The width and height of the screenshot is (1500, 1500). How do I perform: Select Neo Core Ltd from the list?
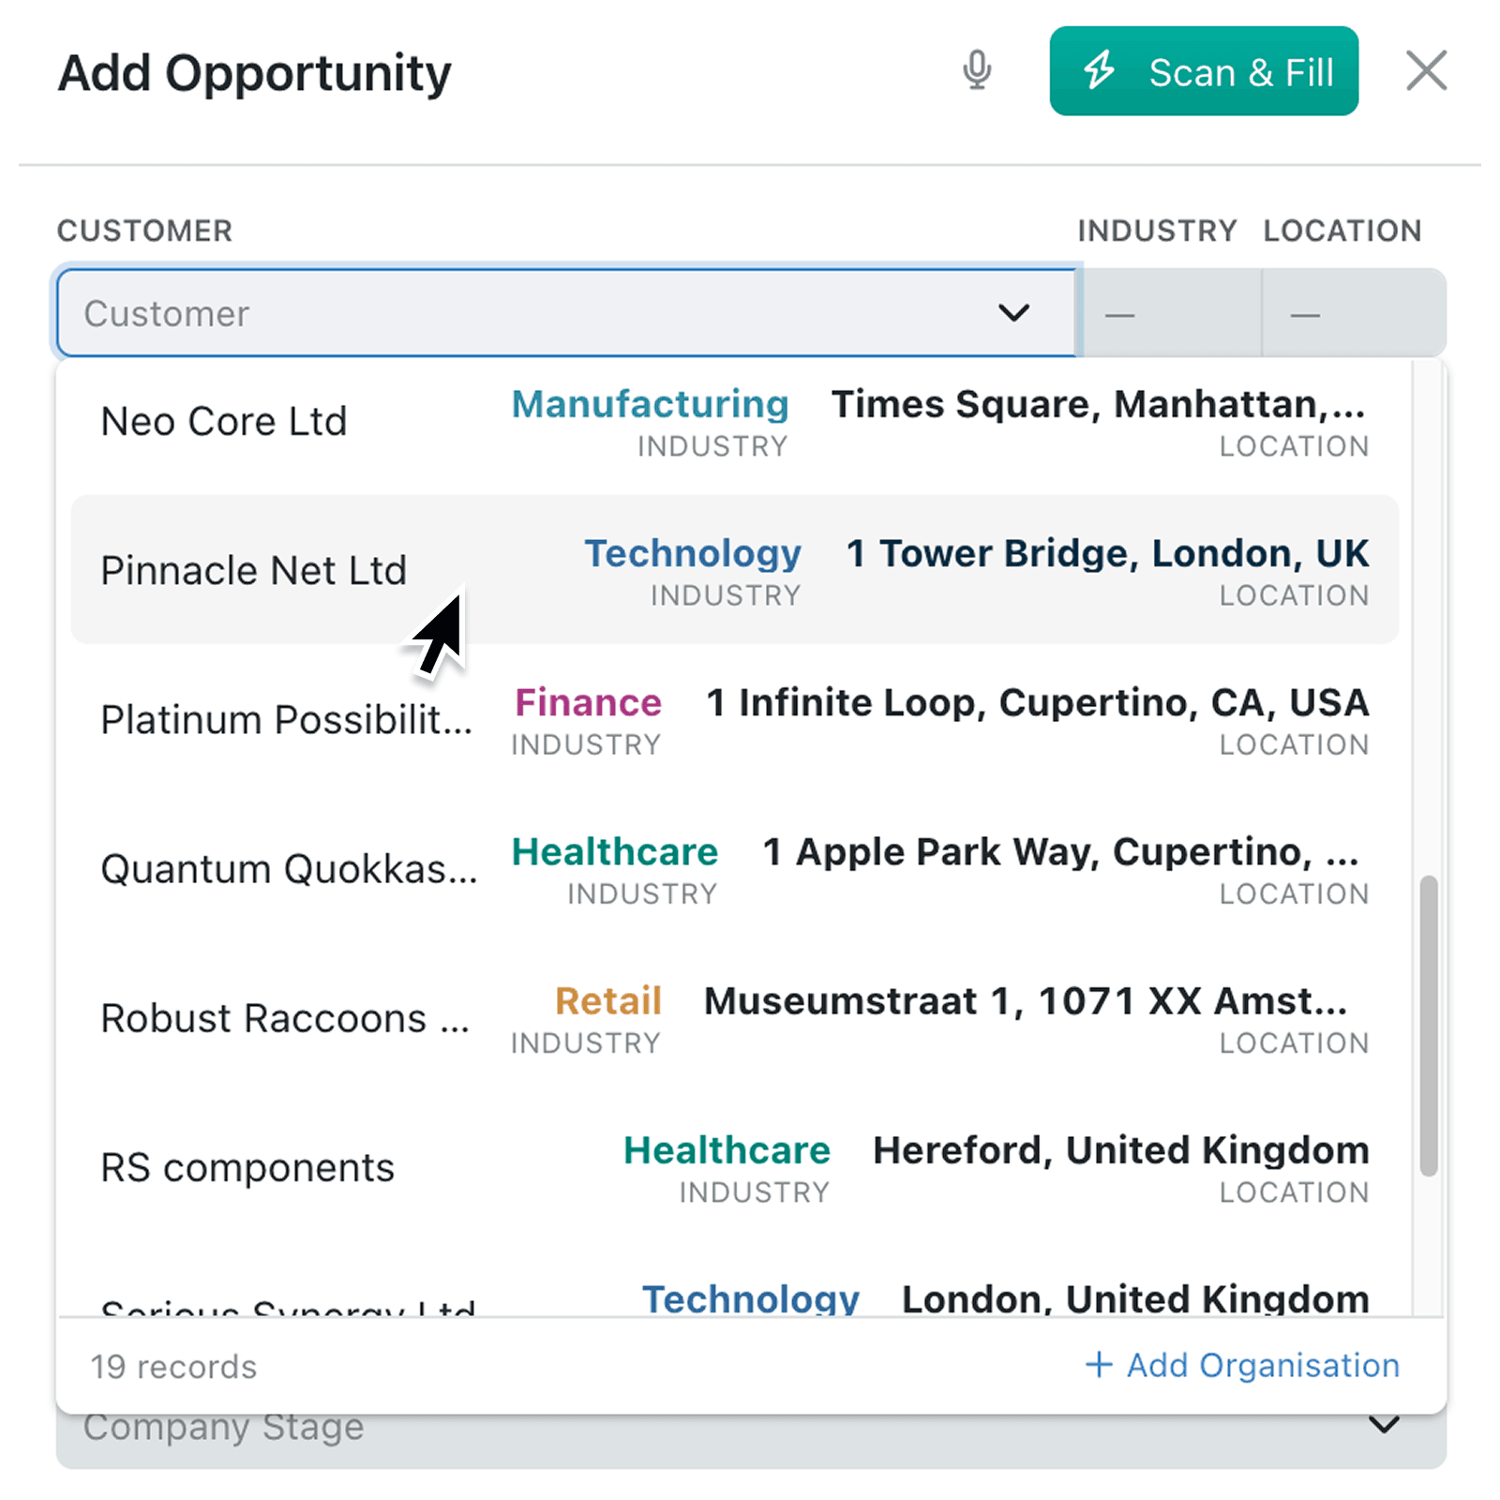point(735,421)
